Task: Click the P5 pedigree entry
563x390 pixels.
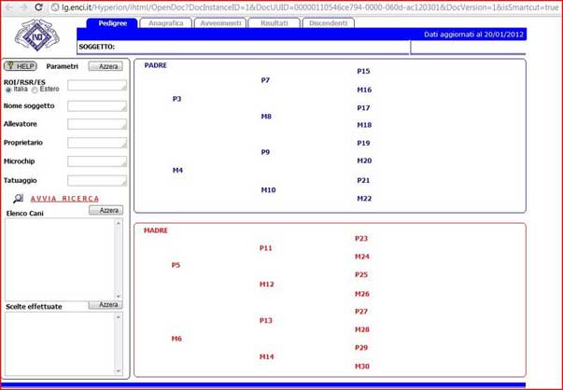Action: coord(176,265)
